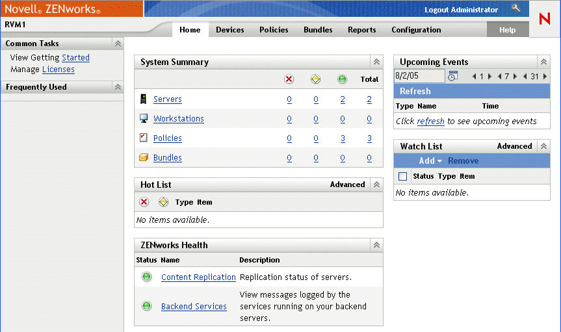Collapse the Upcoming Events panel
Screen dimensions: 561x332
click(x=543, y=62)
